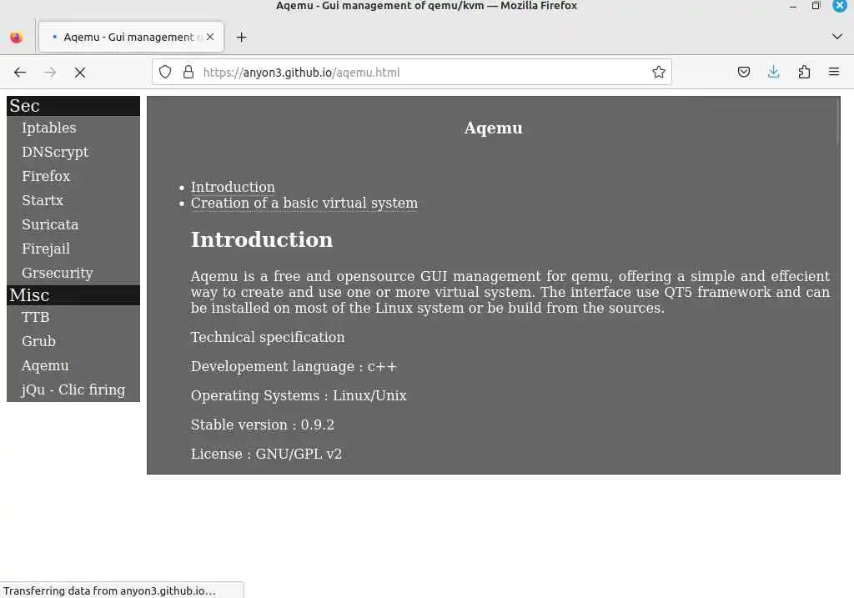Open the jQu - Clic firing link
Screen dimensions: 854x598
(x=73, y=389)
